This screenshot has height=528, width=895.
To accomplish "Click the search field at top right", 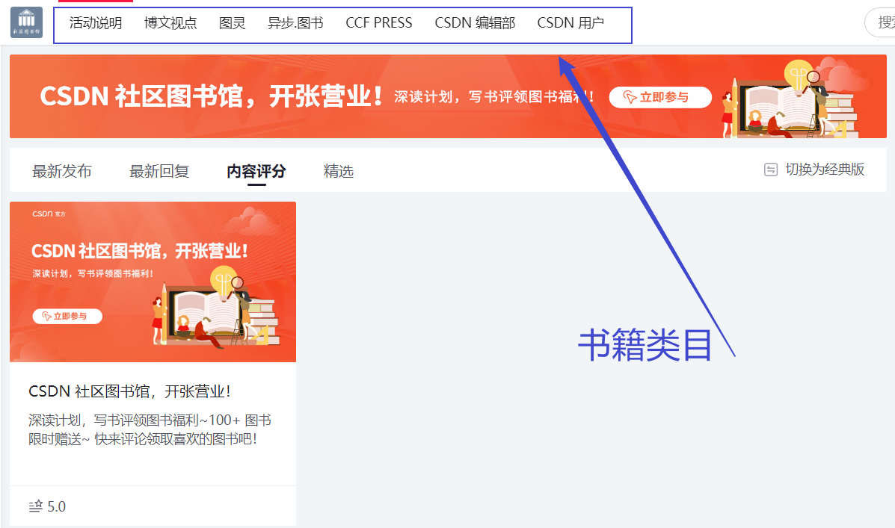I will click(880, 23).
